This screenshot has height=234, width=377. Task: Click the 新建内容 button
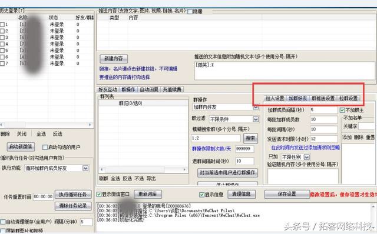[114, 59]
